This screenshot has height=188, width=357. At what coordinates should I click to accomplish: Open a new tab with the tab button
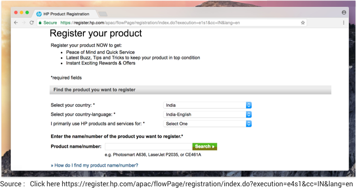[103, 14]
